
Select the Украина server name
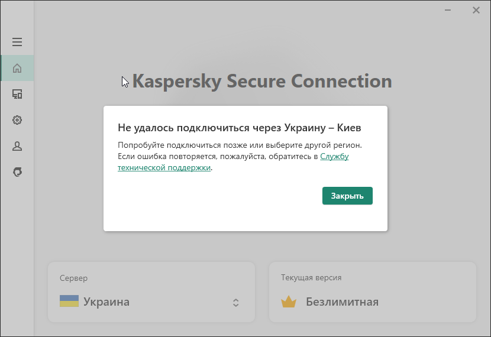[106, 302]
